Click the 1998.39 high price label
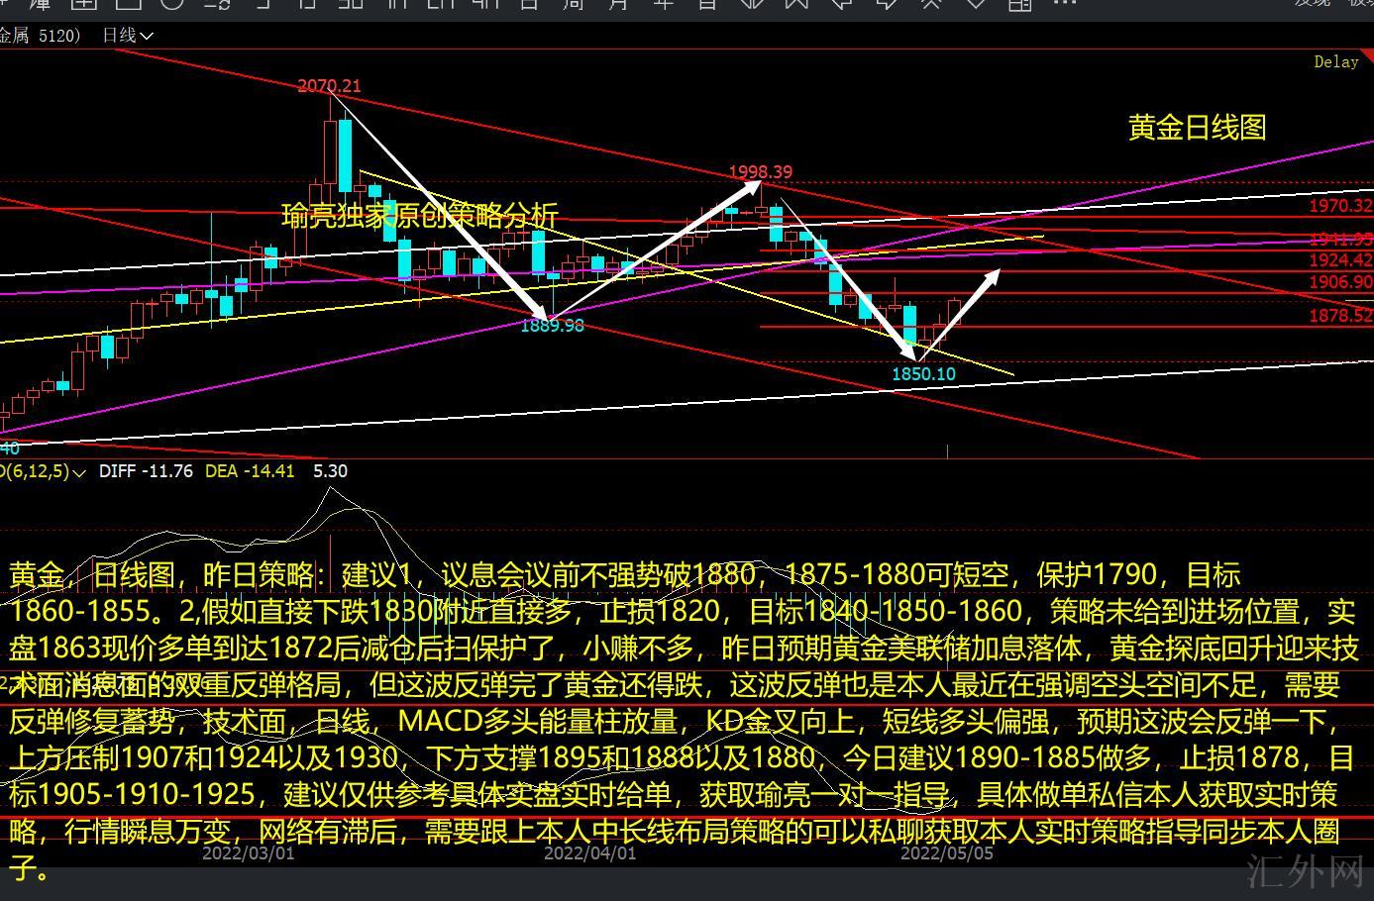The image size is (1374, 901). 761,172
